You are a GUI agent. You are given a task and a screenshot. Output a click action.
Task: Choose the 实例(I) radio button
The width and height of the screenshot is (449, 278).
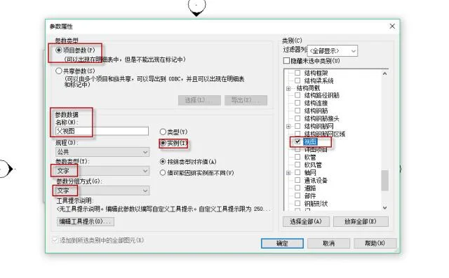(x=163, y=143)
